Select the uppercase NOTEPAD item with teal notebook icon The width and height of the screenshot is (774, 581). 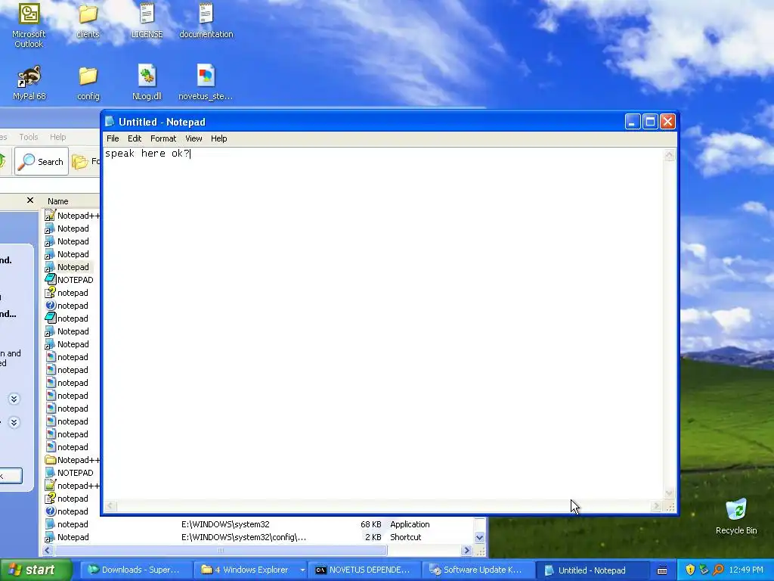pos(69,280)
